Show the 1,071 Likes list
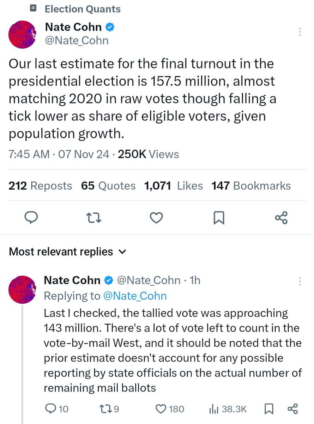Viewport: 314px width, 424px height. tap(174, 186)
